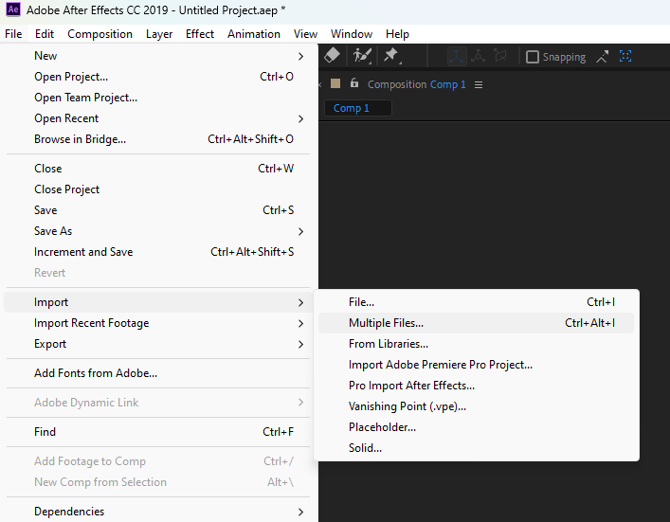
Task: Open the Composition panel hamburger menu
Action: (x=479, y=84)
